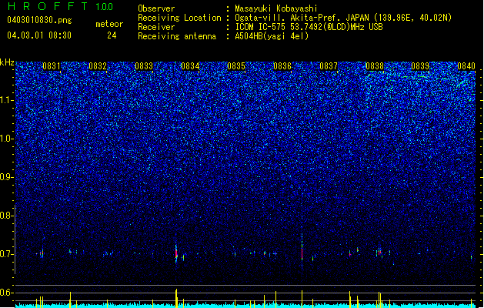Select the ICOM IC-575 receiver description

(x=309, y=27)
